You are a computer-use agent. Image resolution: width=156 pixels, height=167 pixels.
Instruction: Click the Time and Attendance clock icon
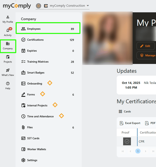point(23,116)
